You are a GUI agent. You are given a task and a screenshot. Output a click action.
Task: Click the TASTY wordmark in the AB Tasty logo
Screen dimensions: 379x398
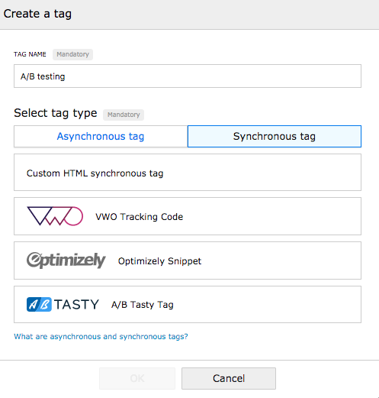pos(76,305)
